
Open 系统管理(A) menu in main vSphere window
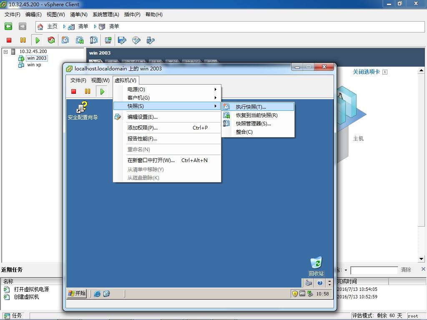click(x=105, y=15)
